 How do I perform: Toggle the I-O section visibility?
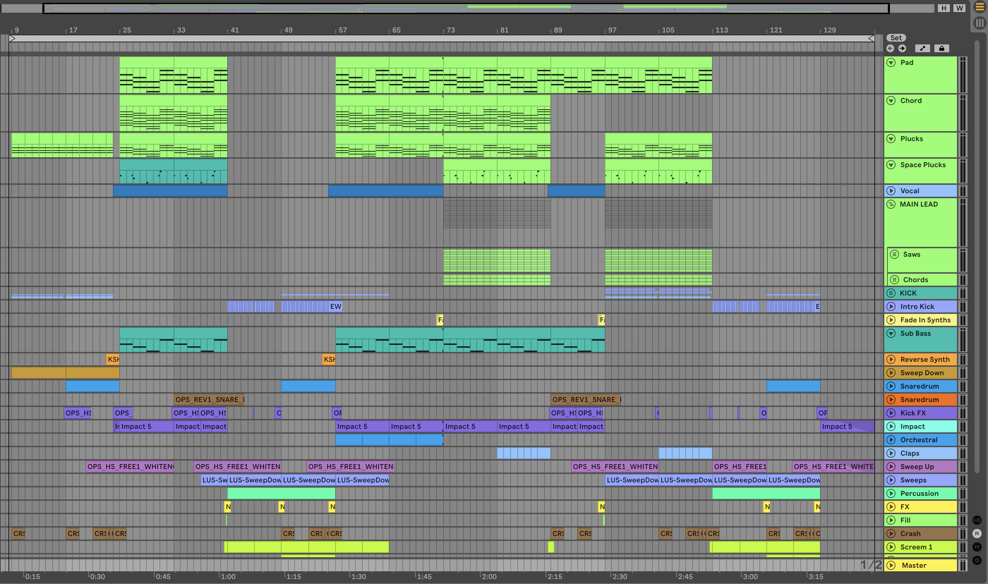(977, 520)
